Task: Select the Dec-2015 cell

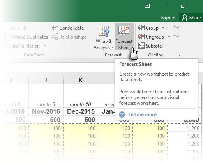Action: [81, 112]
